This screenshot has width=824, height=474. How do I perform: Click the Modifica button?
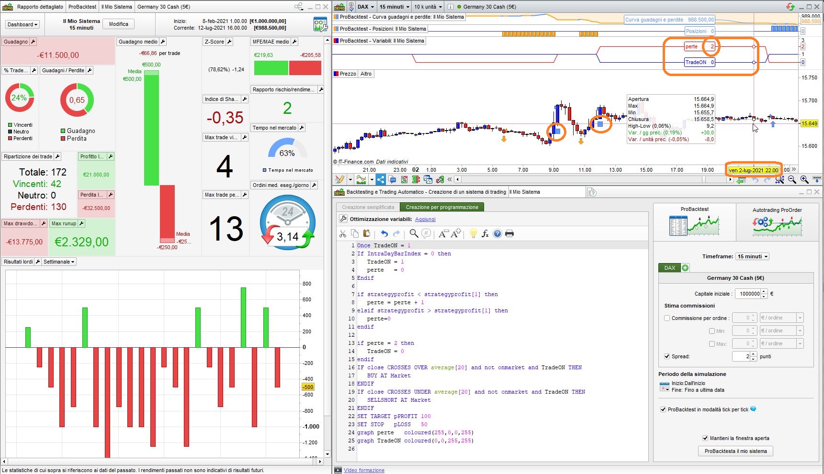click(x=119, y=24)
